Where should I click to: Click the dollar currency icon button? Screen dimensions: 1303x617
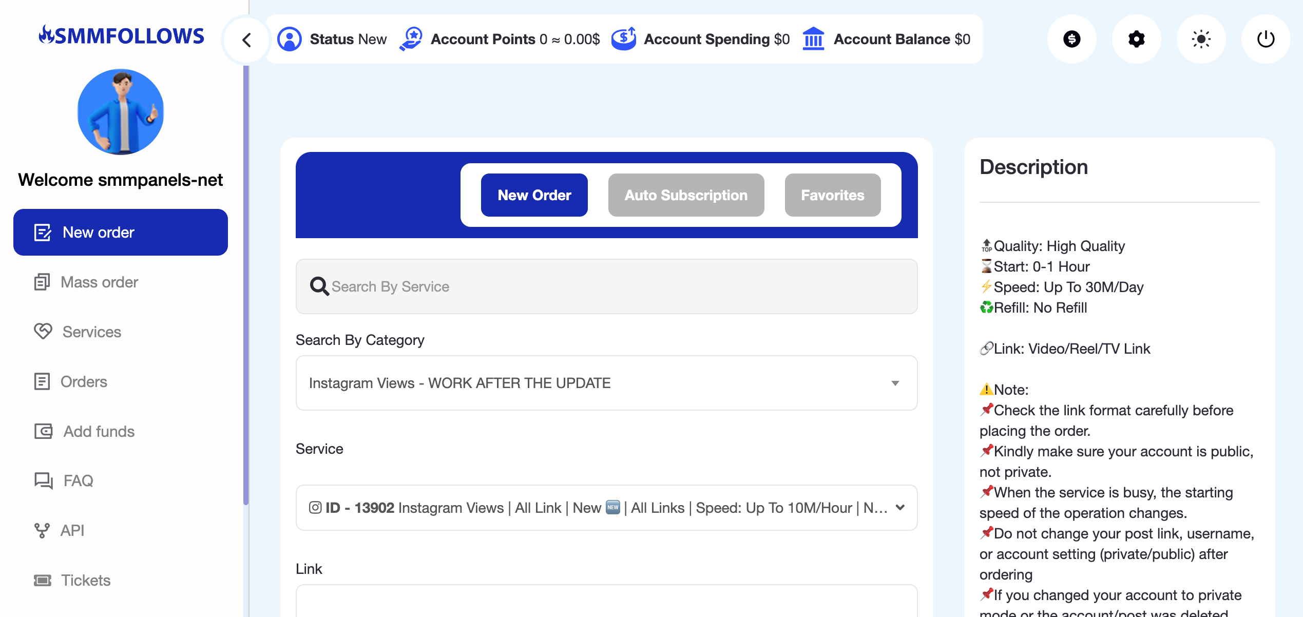pos(1071,39)
